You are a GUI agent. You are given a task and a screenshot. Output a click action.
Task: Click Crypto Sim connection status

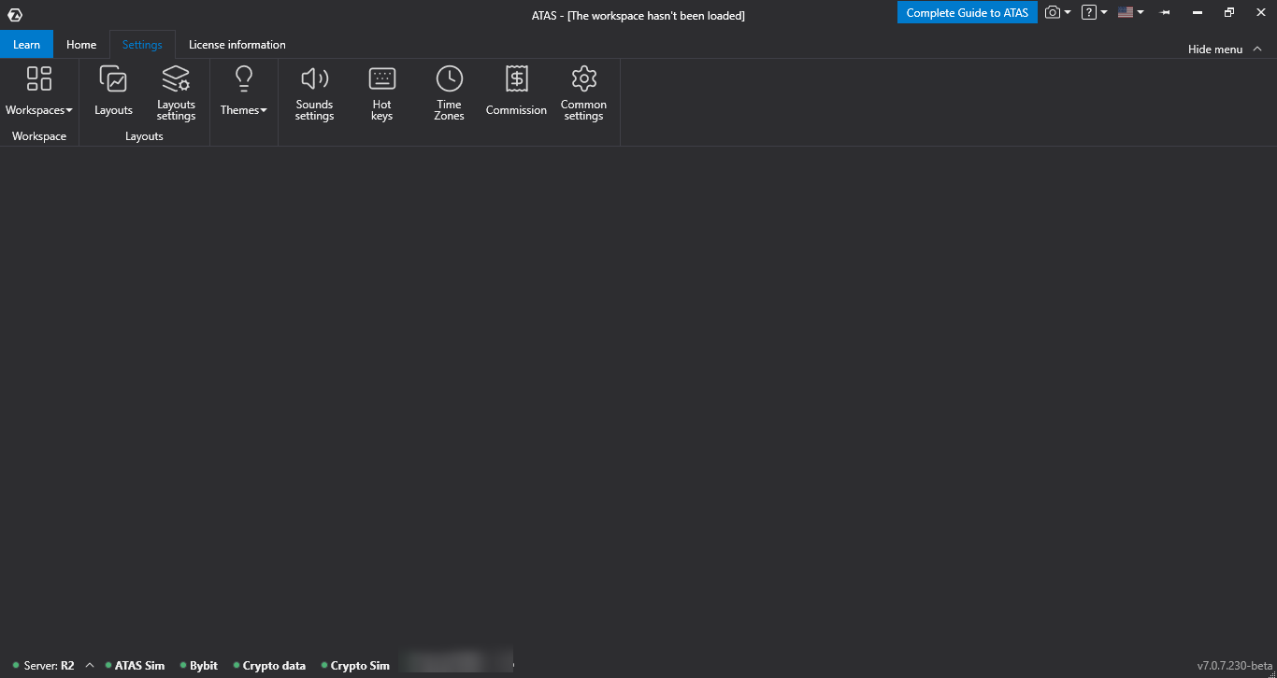355,666
